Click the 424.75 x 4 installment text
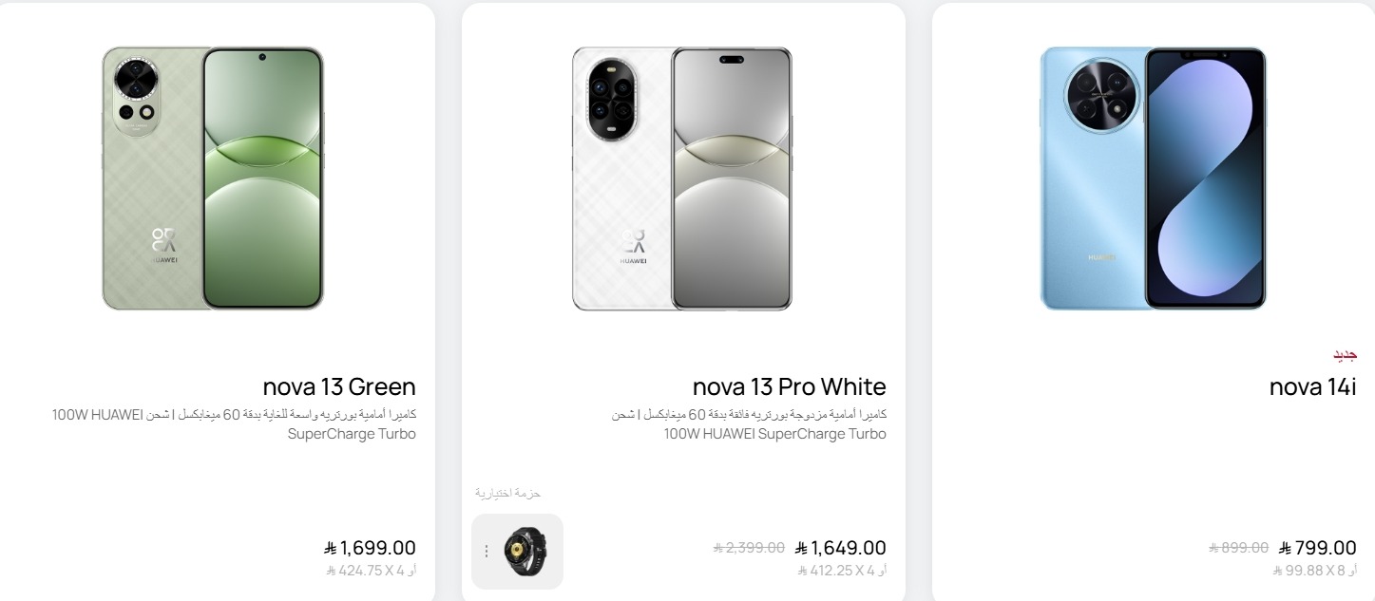The image size is (1375, 601). pyautogui.click(x=372, y=571)
